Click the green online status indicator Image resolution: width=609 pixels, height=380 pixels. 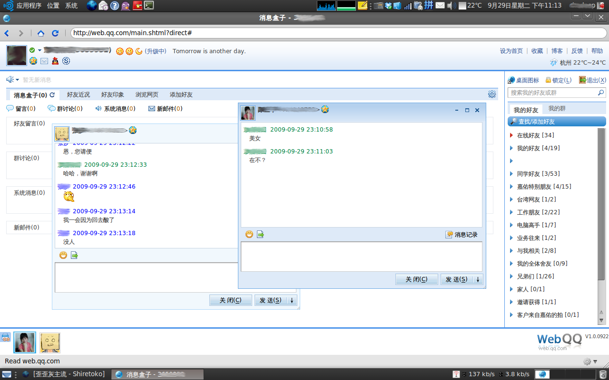coord(32,49)
